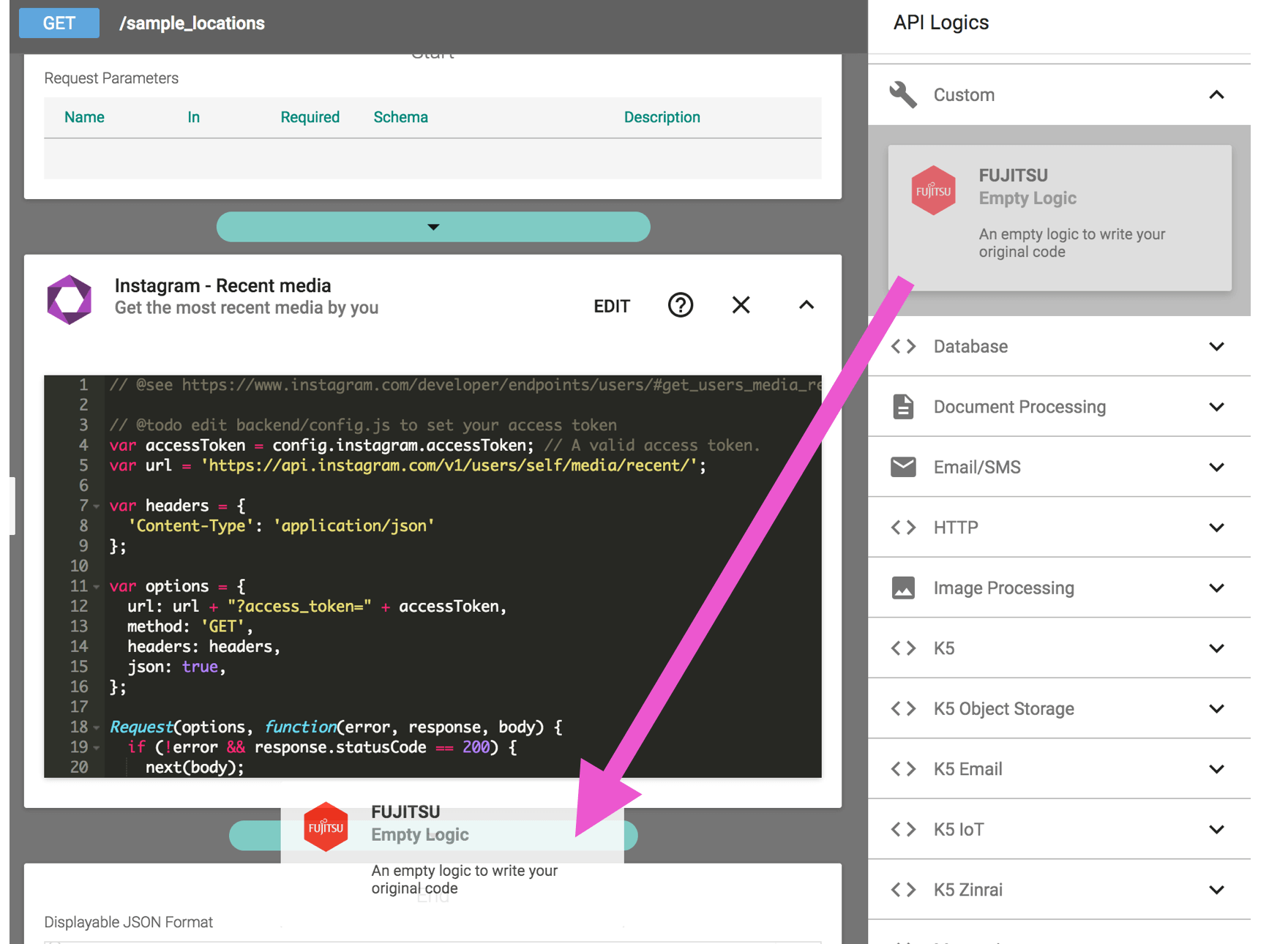Expand the K5 Email chevron
This screenshot has width=1269, height=944.
pos(1216,769)
